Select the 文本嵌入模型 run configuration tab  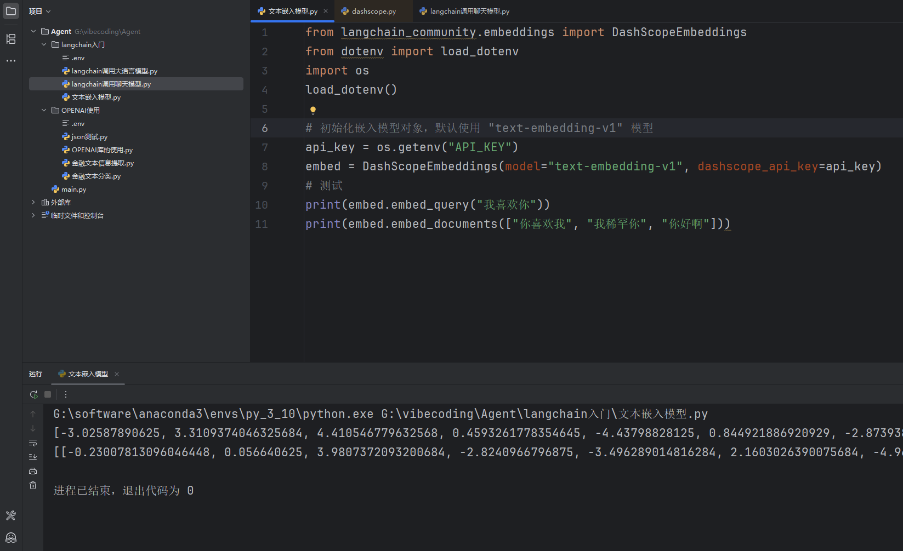tap(88, 374)
